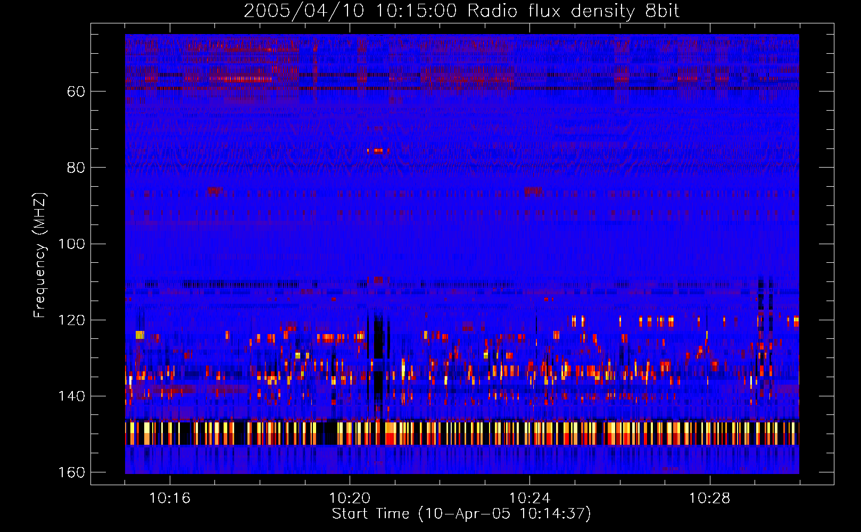
Task: Click the plot title '2005/04/10 10:15:00 Radio flux density 8bit'
Action: point(461,11)
